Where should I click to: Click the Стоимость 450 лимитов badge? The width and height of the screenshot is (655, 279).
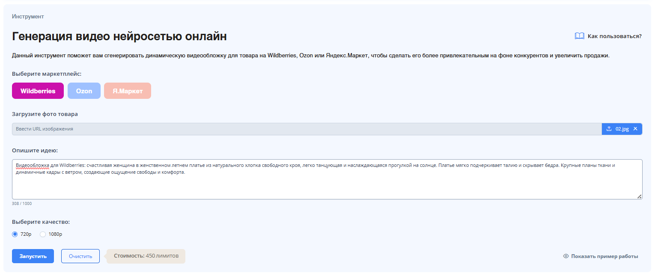click(x=146, y=256)
